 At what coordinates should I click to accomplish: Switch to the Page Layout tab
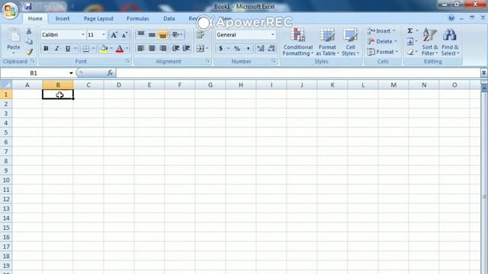98,18
